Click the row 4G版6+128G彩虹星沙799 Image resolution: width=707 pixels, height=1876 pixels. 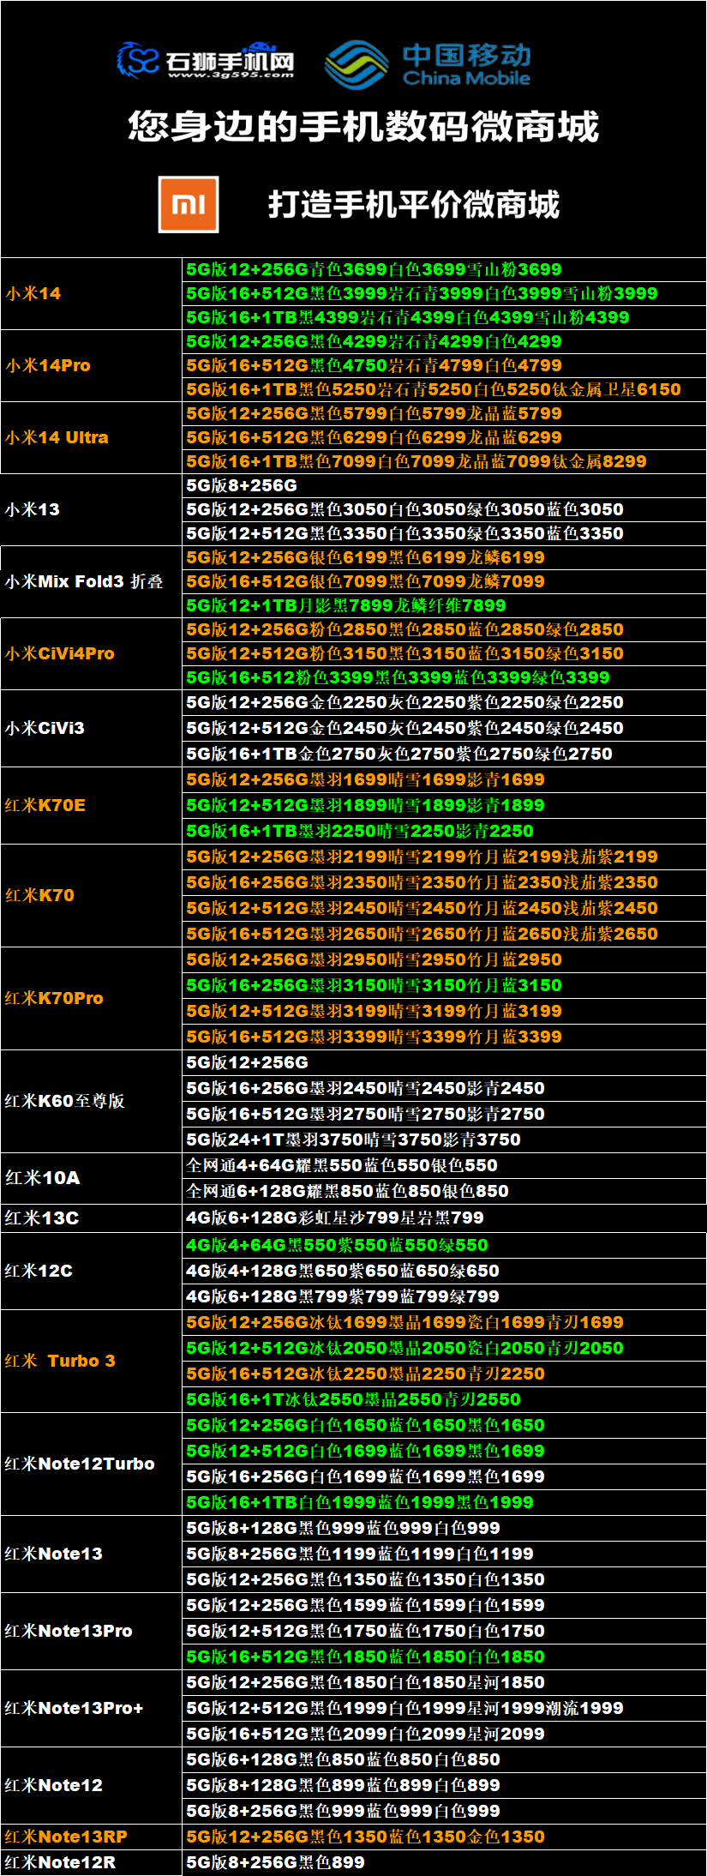pyautogui.click(x=445, y=1218)
